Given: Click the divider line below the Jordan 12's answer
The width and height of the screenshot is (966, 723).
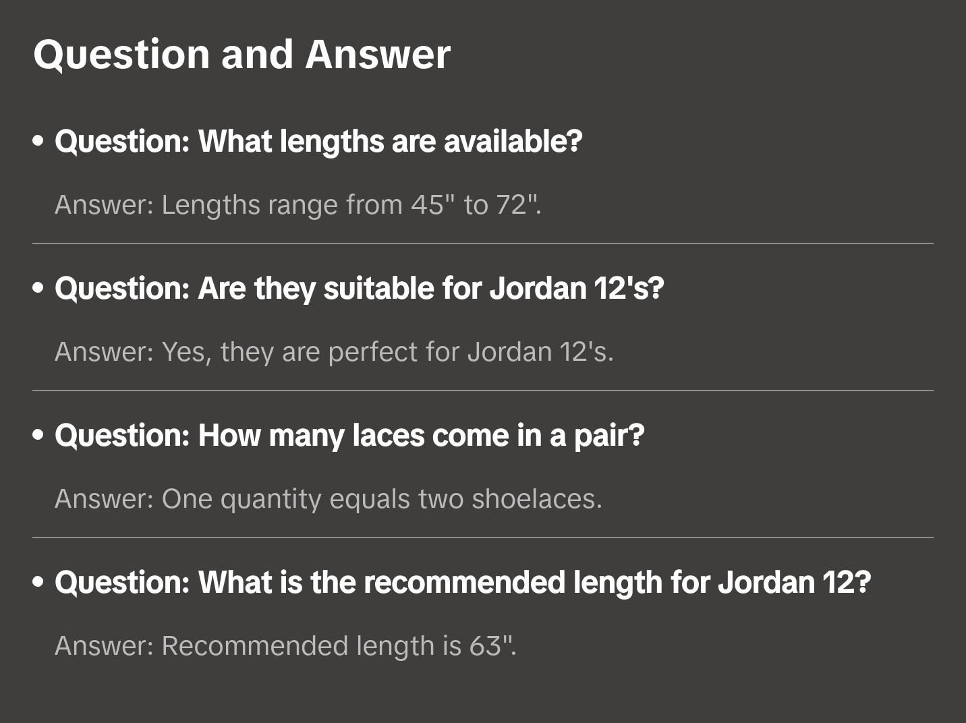Looking at the screenshot, I should (483, 391).
